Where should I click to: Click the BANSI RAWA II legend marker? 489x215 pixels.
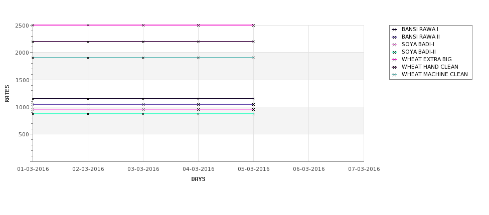(395, 37)
